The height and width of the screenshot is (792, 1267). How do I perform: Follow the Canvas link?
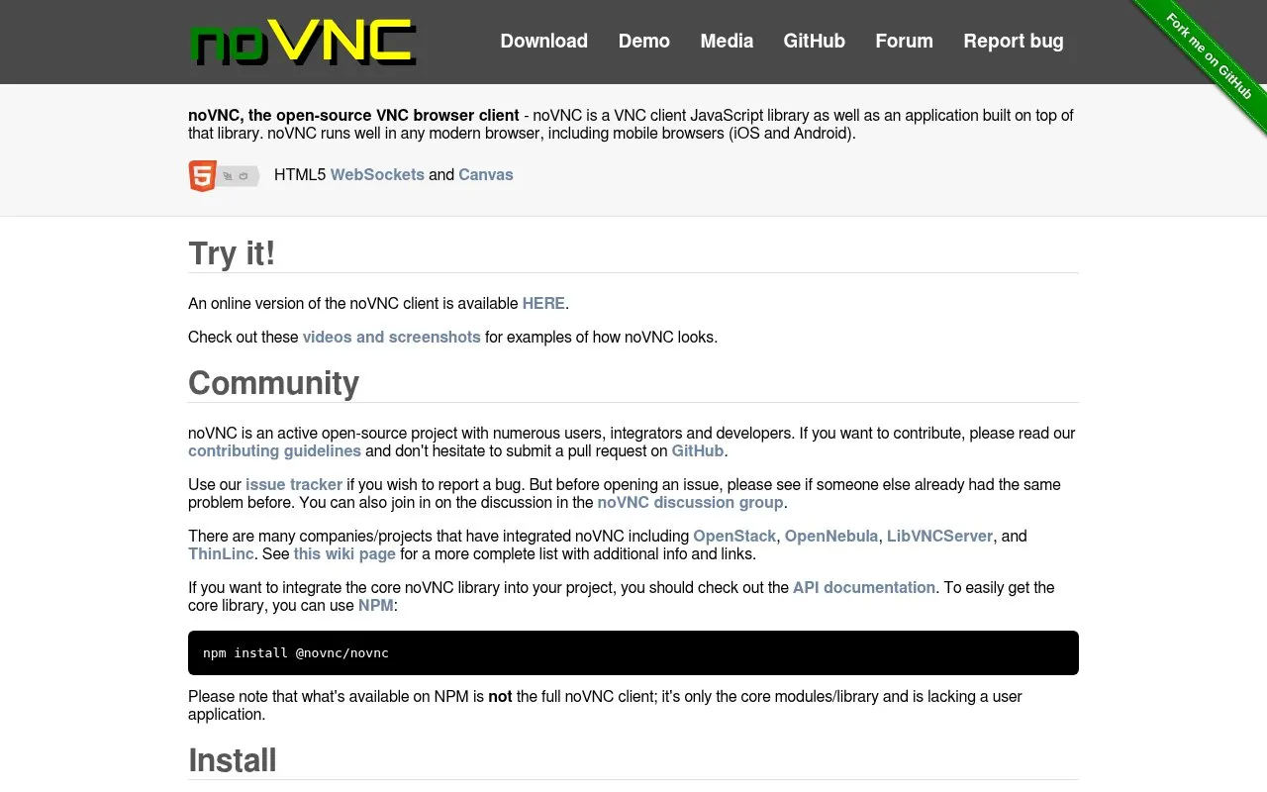(486, 174)
